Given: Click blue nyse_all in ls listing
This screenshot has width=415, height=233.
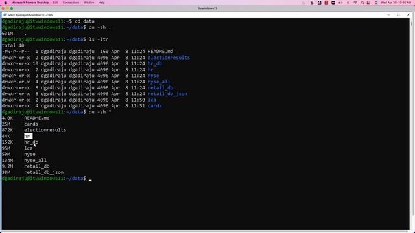Looking at the screenshot, I should pyautogui.click(x=159, y=82).
